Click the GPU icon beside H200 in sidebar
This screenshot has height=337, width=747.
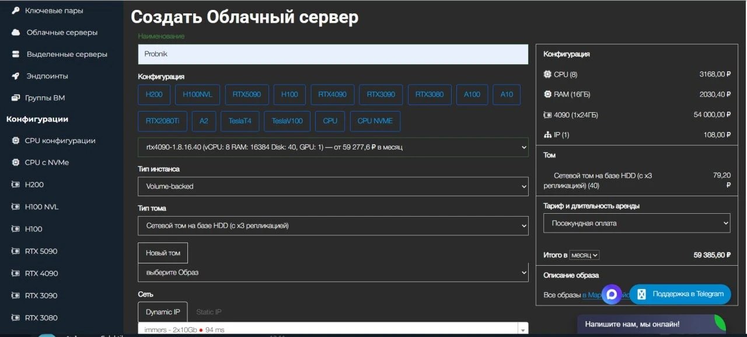click(x=16, y=185)
